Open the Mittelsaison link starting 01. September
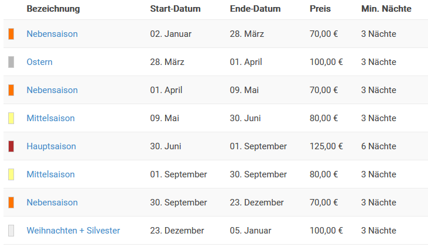This screenshot has height=247, width=428. [x=51, y=174]
